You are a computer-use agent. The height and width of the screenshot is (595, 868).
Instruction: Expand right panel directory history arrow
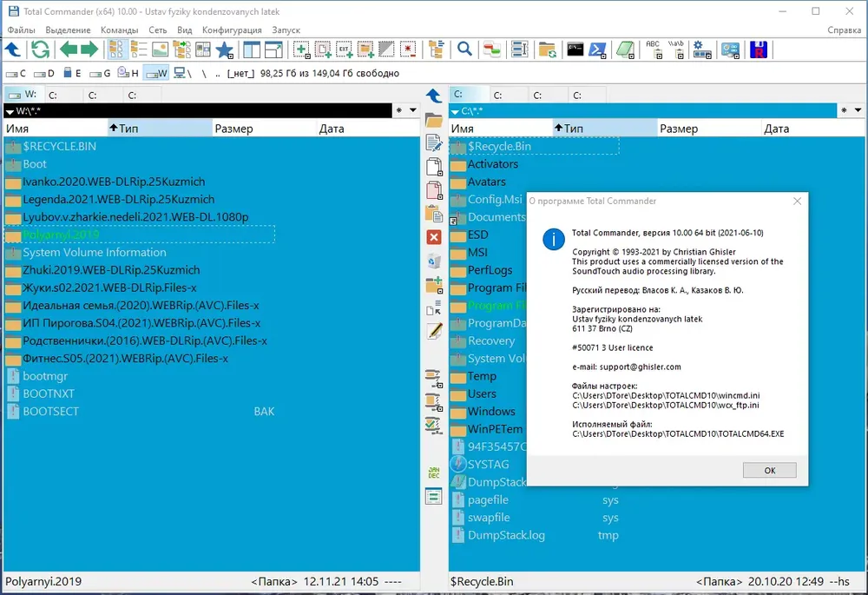858,110
